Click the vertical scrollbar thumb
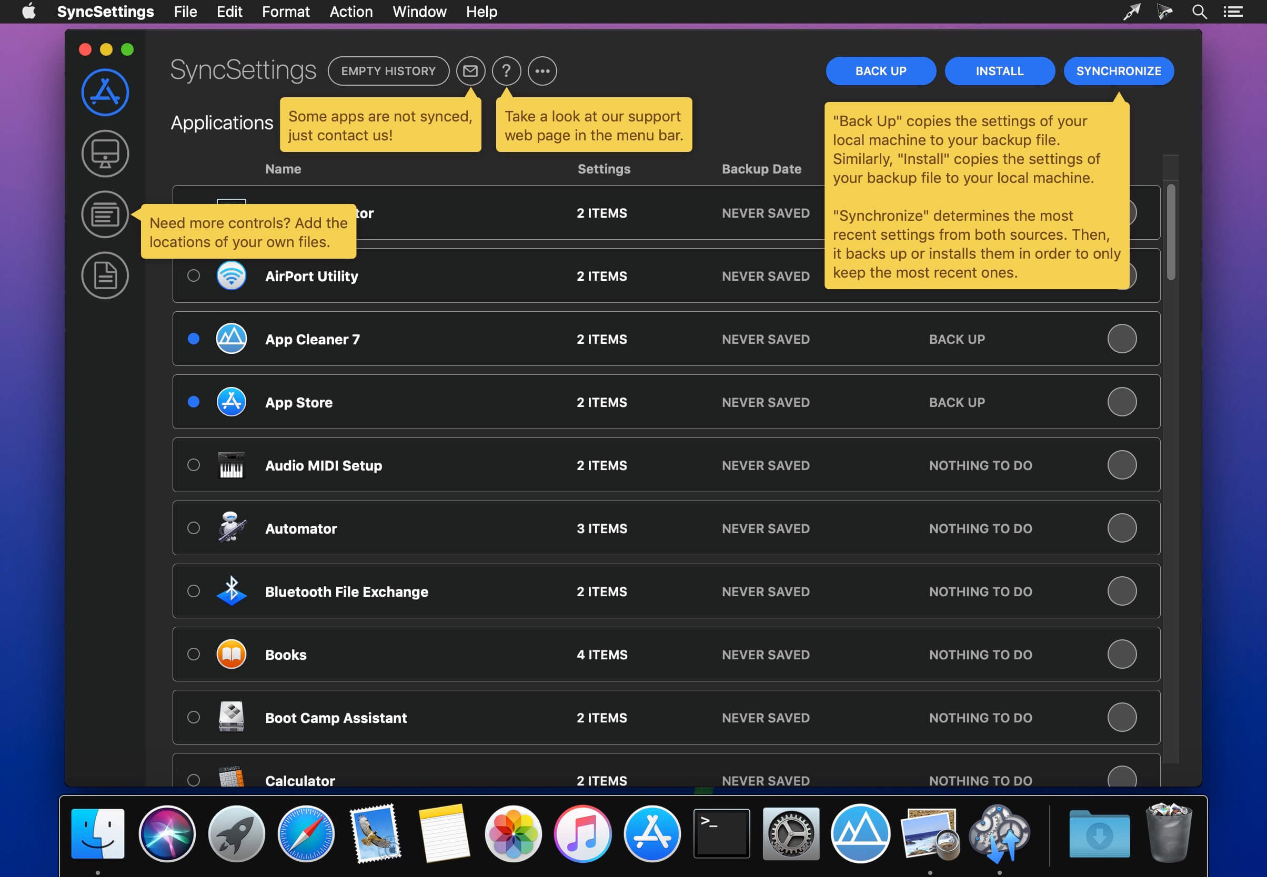1267x877 pixels. pyautogui.click(x=1171, y=232)
